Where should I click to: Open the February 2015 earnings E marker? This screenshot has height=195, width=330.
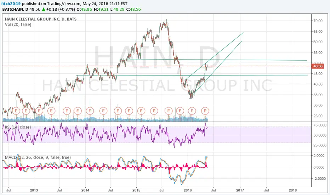(x=141, y=111)
